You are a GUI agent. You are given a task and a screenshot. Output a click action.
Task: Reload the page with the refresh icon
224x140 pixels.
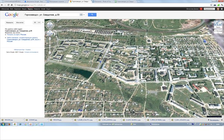click(x=9, y=5)
